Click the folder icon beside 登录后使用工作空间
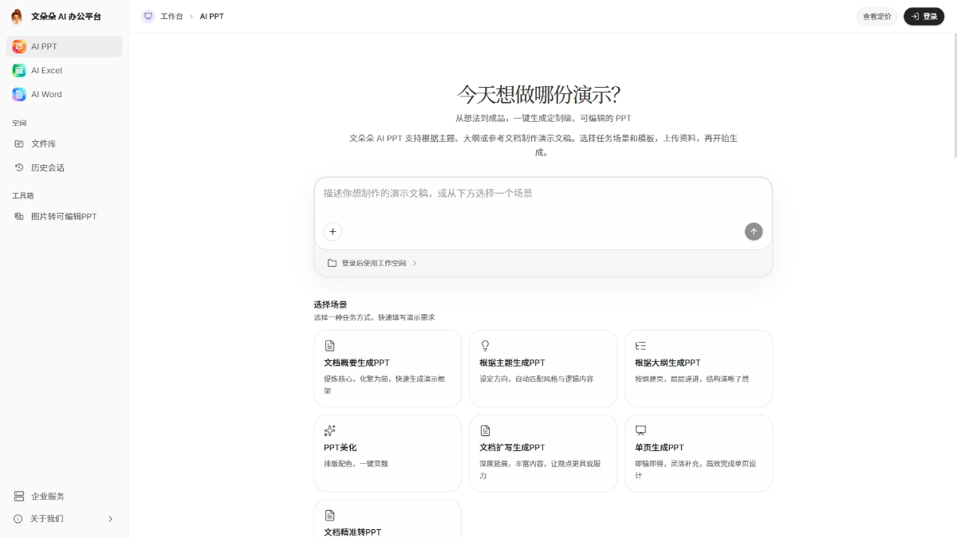The height and width of the screenshot is (538, 957). pos(332,263)
